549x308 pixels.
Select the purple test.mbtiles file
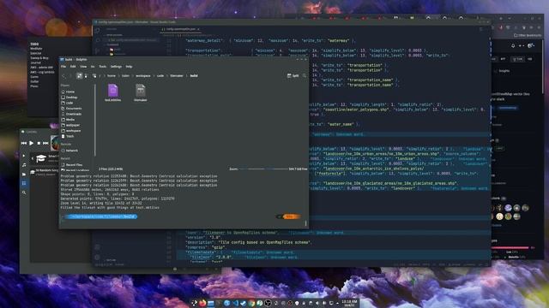tap(112, 92)
